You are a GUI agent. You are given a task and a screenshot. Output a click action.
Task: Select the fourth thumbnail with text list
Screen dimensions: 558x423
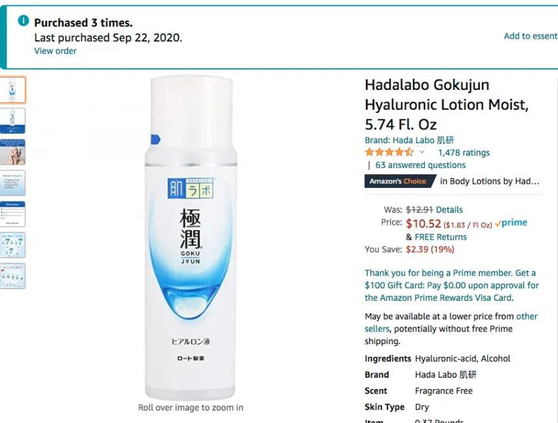(12, 183)
